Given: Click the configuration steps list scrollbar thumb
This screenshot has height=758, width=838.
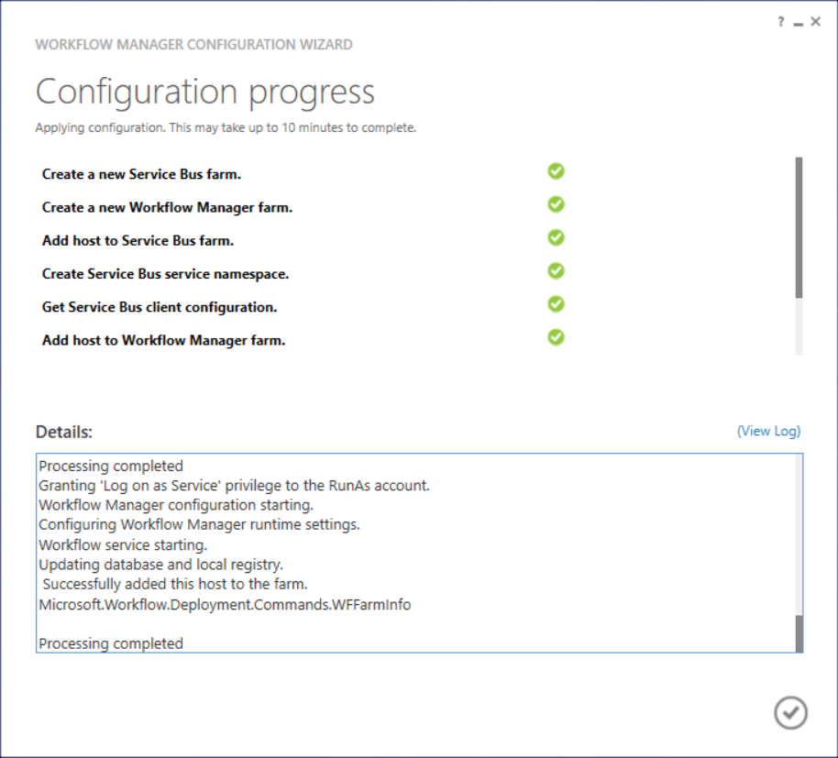Looking at the screenshot, I should [799, 226].
